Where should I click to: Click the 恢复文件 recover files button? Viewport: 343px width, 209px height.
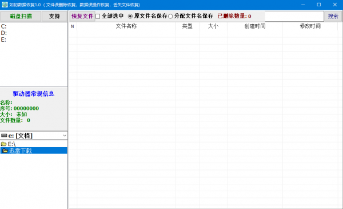(x=82, y=16)
